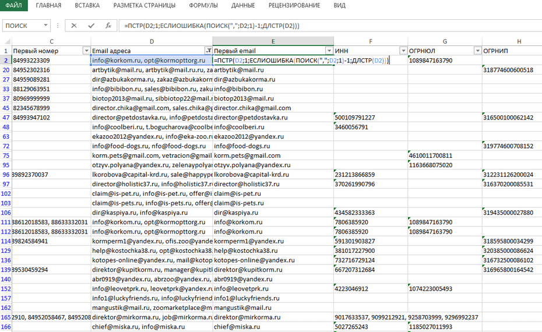Click ОГРНИП cell 318774600600518
542x332 pixels.
pos(512,70)
